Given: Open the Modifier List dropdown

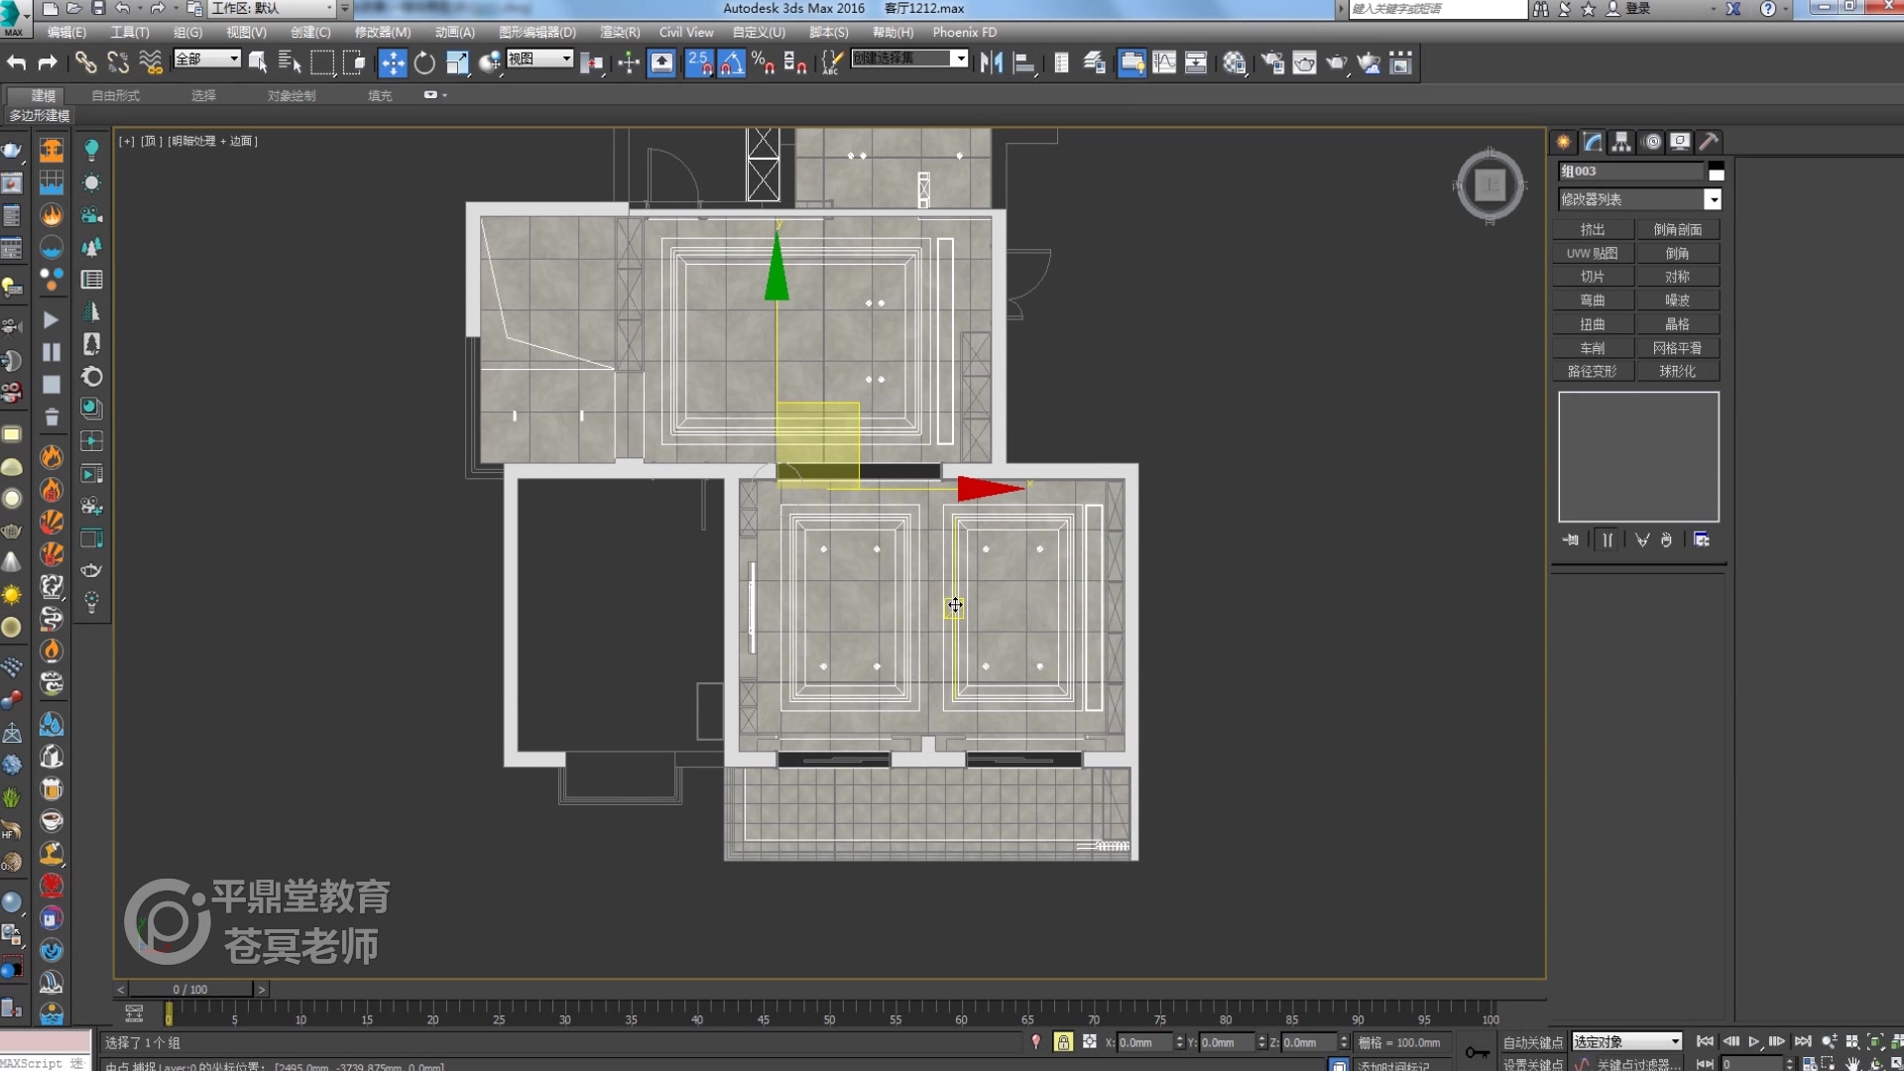Looking at the screenshot, I should coord(1711,199).
